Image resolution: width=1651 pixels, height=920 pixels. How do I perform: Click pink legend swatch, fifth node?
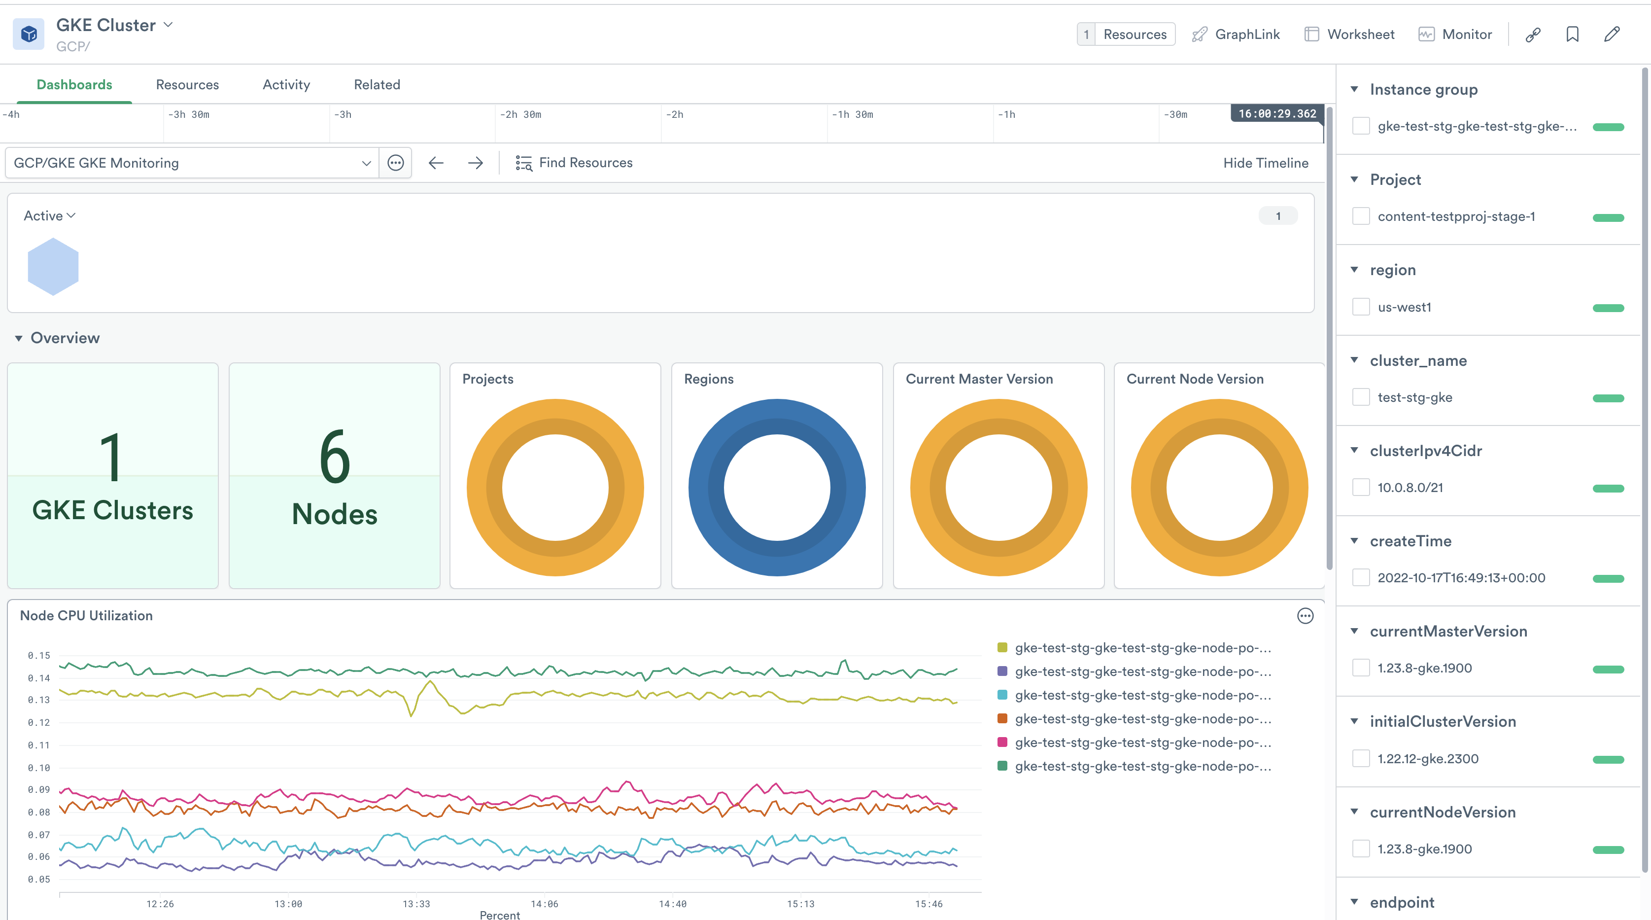[1002, 743]
